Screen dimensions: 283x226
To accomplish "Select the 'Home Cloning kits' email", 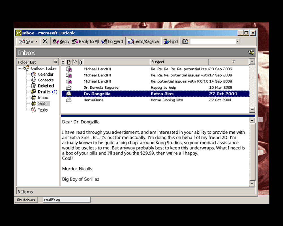I will point(155,100).
